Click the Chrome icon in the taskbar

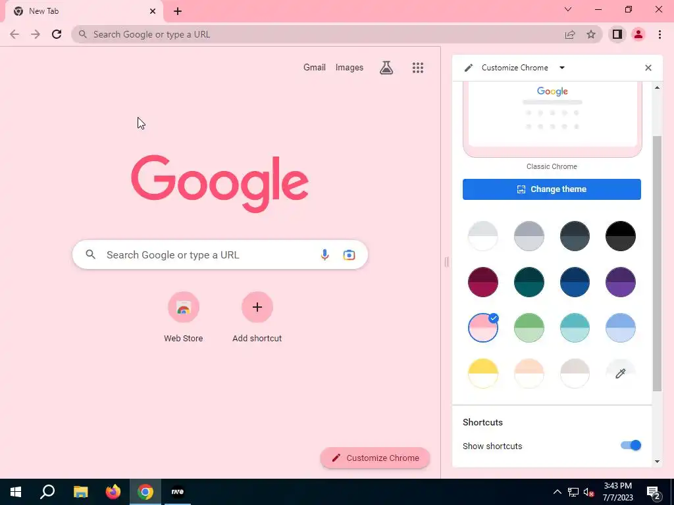145,492
